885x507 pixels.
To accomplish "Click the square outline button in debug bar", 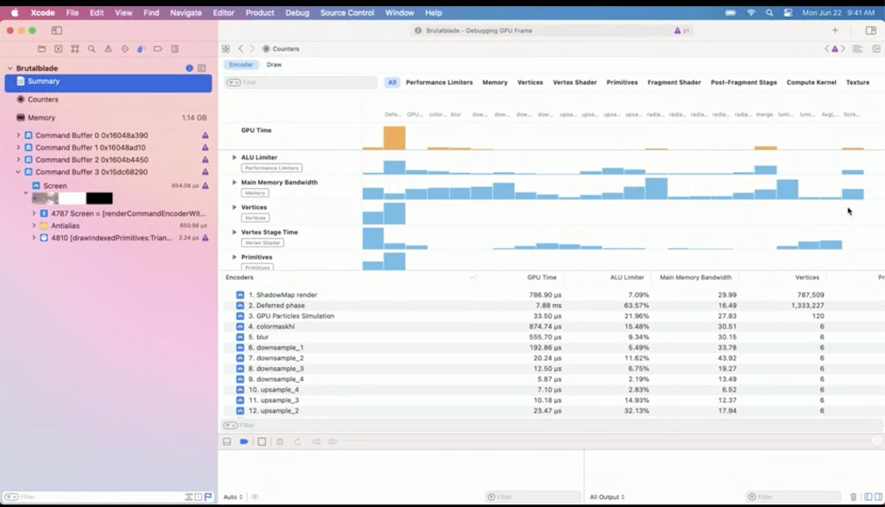I will [x=261, y=441].
